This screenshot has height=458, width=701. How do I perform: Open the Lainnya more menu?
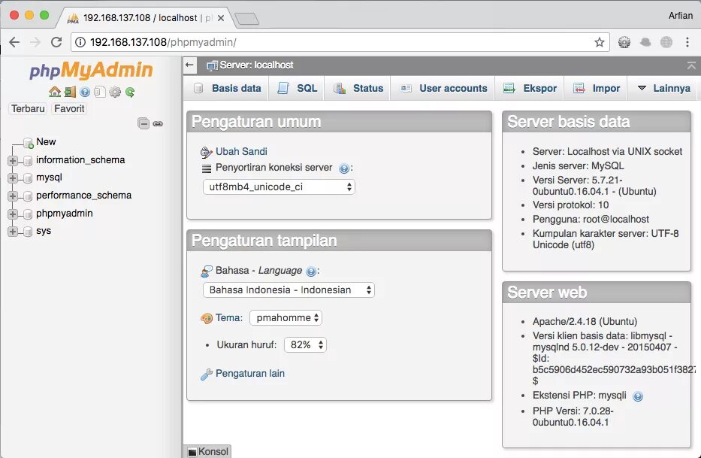pyautogui.click(x=664, y=88)
